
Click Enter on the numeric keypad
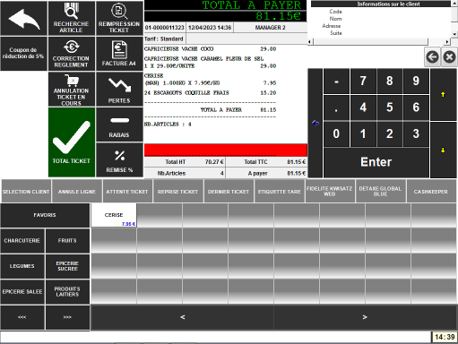point(376,162)
